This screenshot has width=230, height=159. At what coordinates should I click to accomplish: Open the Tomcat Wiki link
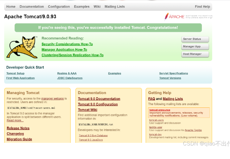coord(88,110)
